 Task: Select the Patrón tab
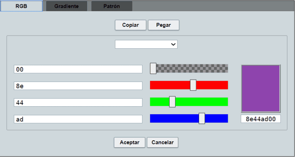pos(112,6)
